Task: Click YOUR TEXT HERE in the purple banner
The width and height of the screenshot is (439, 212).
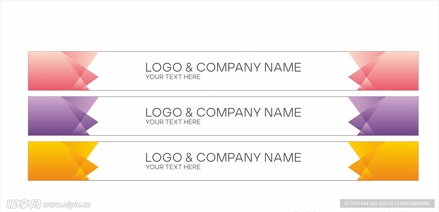Action: pyautogui.click(x=173, y=122)
